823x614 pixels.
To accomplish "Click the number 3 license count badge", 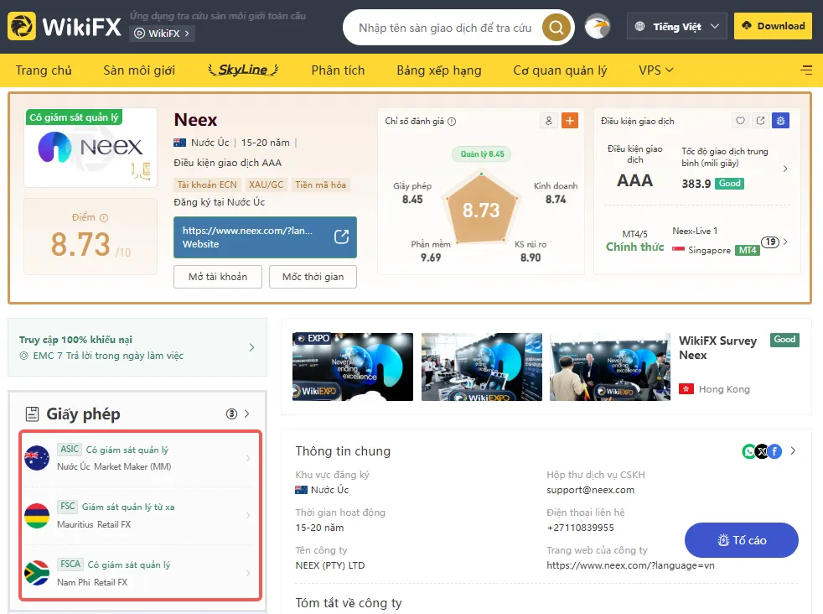I will 231,414.
